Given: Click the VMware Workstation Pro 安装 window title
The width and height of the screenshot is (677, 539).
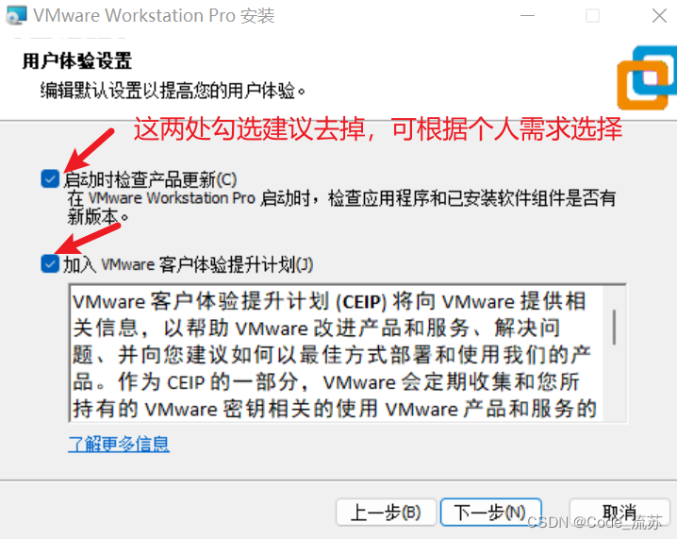Looking at the screenshot, I should pos(154,15).
